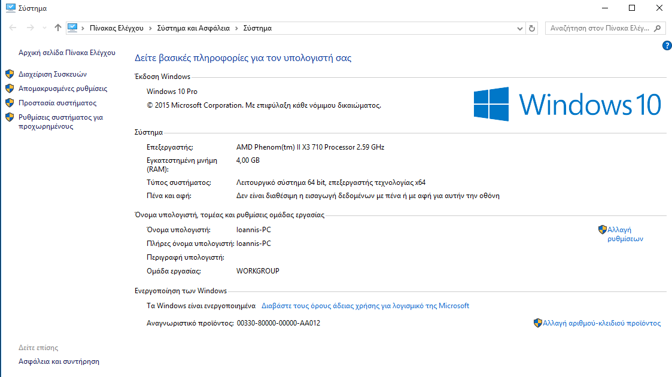Image resolution: width=672 pixels, height=377 pixels.
Task: Open Πίνακας Ελέγχου breadcrumb
Action: coord(117,28)
